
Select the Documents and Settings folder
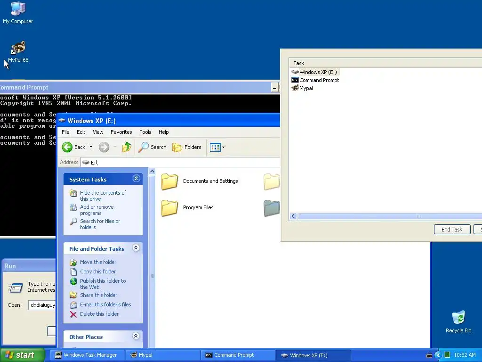(x=200, y=181)
